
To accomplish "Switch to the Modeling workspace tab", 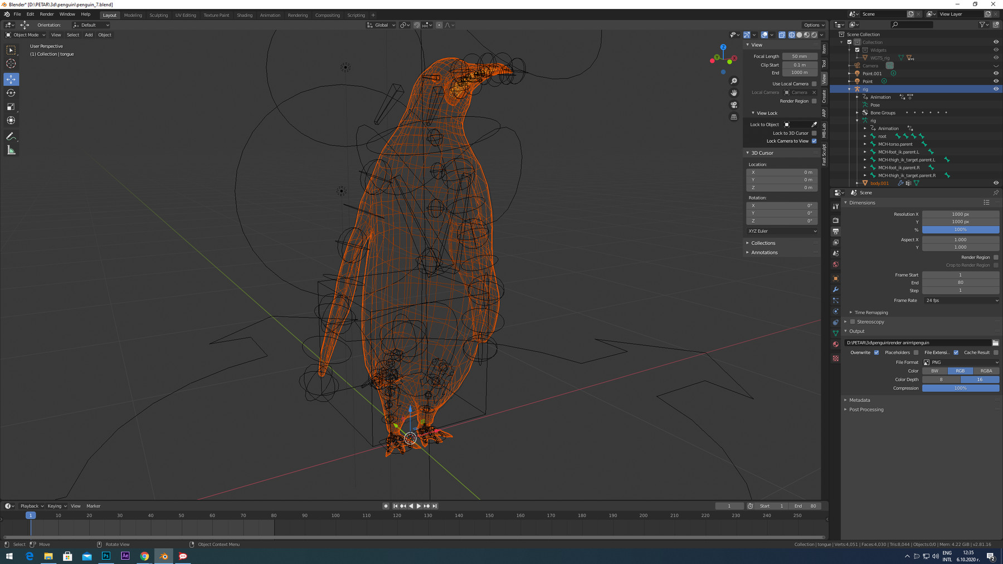I will (133, 15).
